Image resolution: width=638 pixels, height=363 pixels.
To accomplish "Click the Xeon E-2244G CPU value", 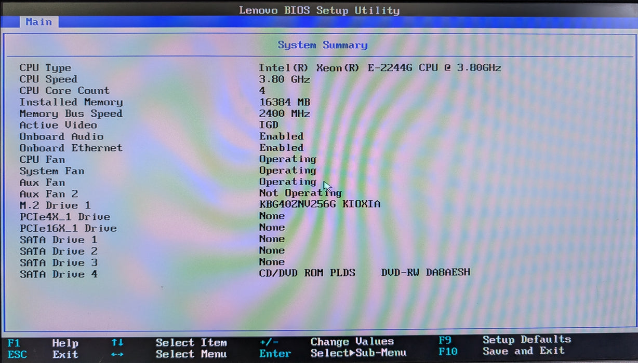I will tap(380, 68).
